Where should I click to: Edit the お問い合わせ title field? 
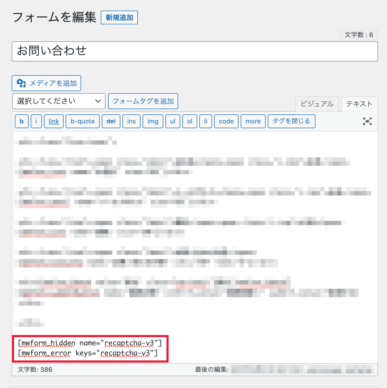195,51
